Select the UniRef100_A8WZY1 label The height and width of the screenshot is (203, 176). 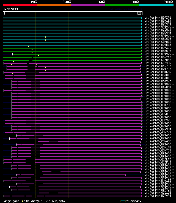coord(158,132)
